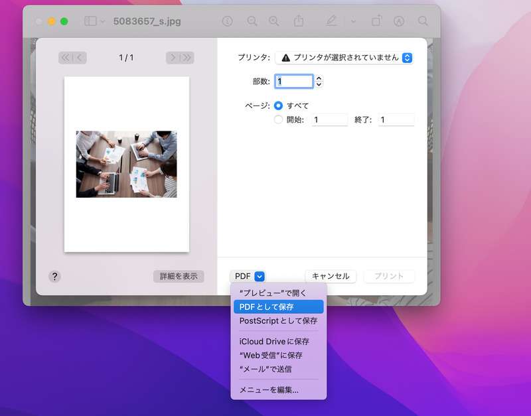Click the キャンセル button
531x416 pixels.
click(330, 276)
